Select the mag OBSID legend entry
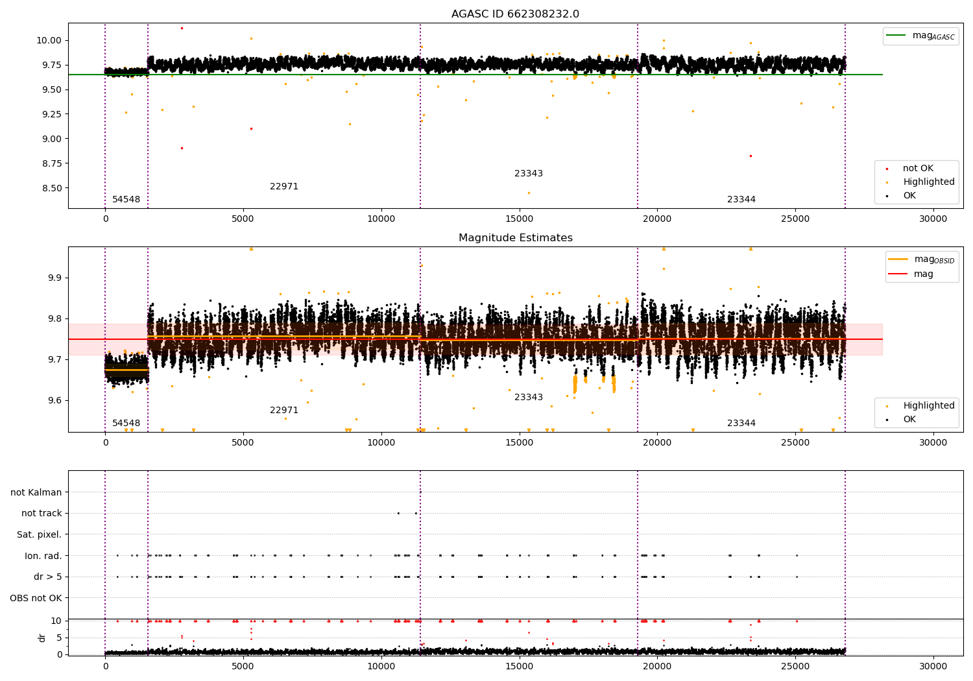973x681 pixels. tap(922, 259)
